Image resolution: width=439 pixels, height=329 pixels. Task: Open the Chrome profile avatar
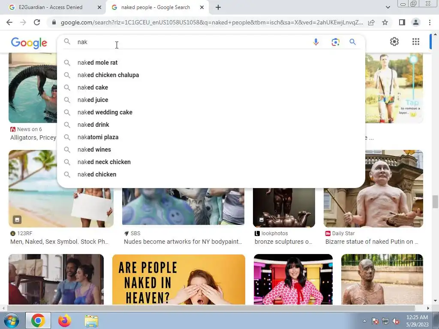tap(416, 22)
